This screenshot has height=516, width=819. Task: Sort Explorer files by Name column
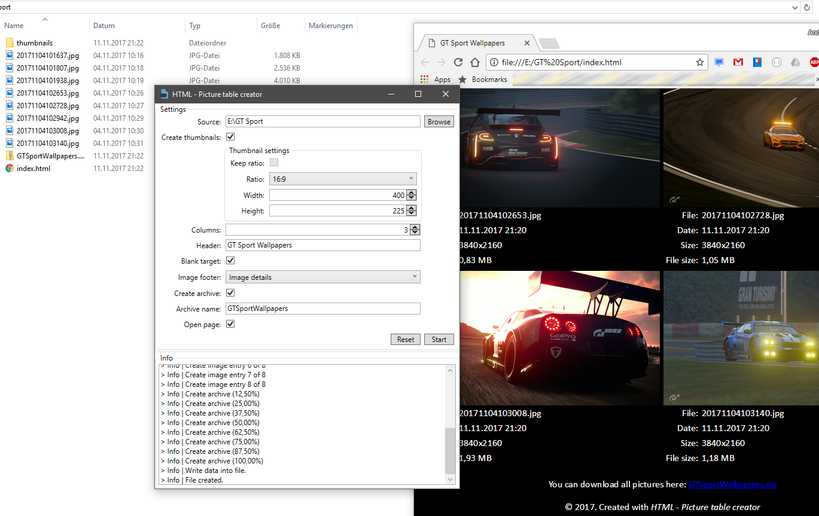click(x=14, y=26)
